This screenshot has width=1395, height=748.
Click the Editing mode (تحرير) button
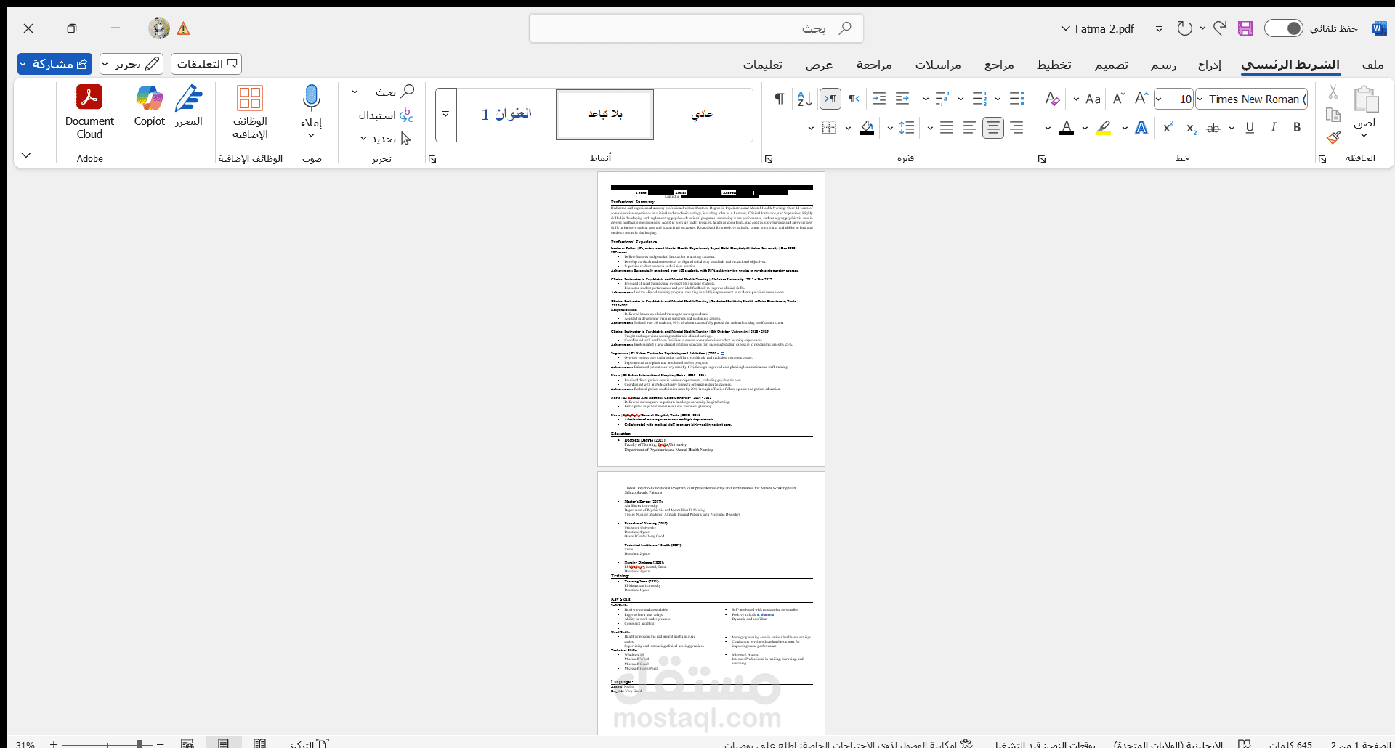point(132,64)
